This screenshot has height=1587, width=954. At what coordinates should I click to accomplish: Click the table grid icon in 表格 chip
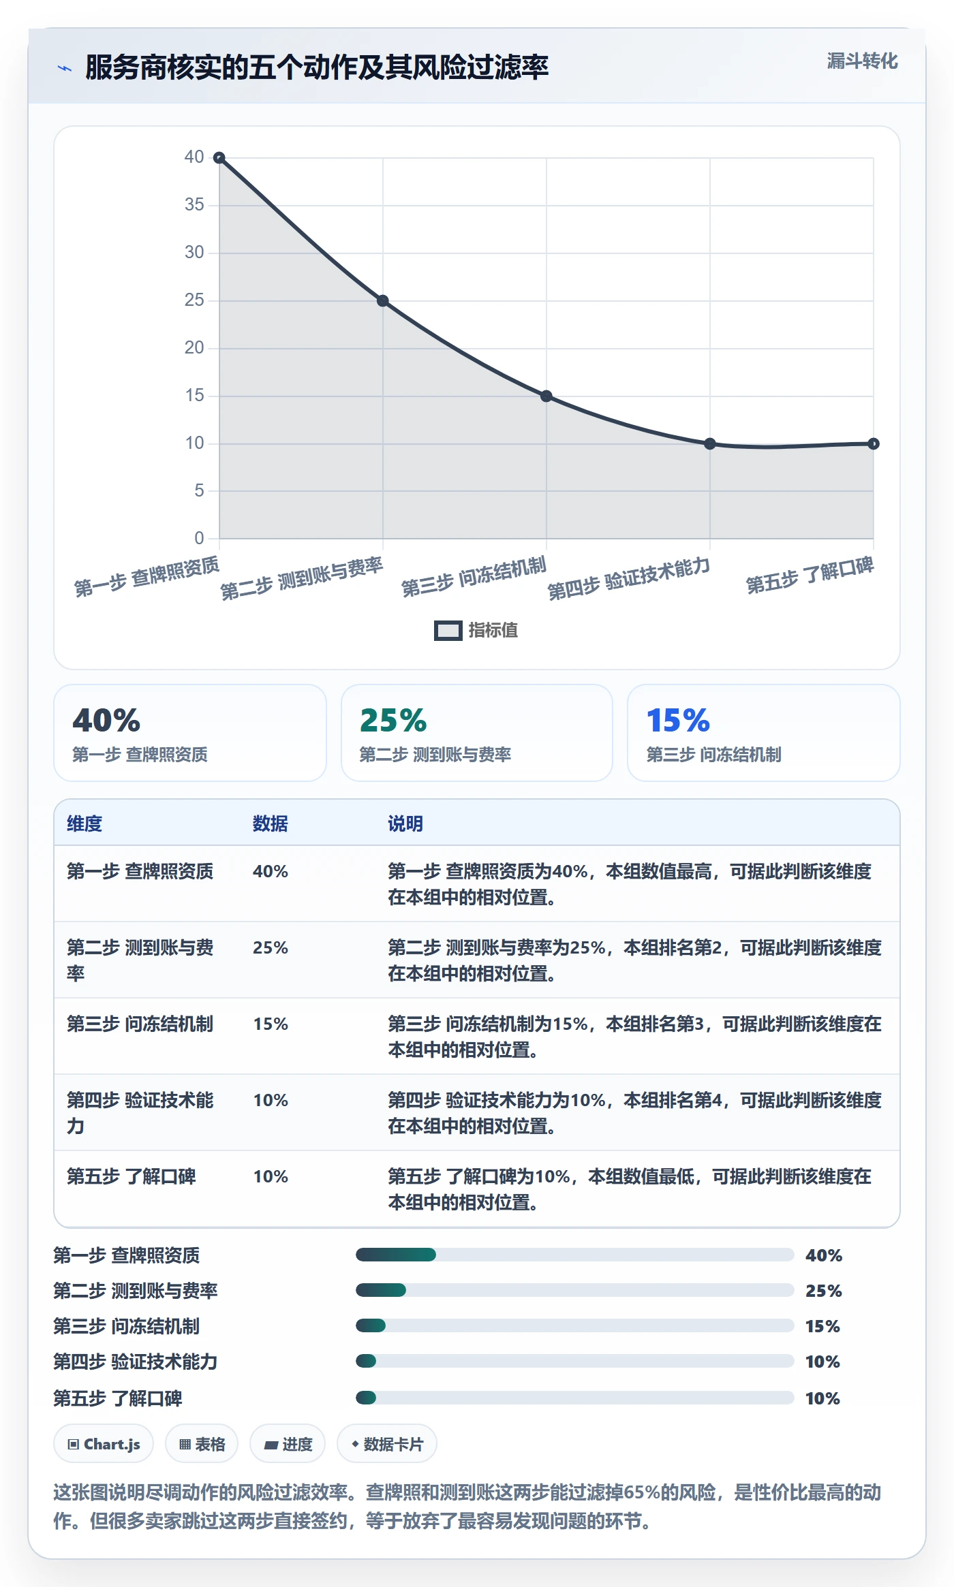click(x=185, y=1445)
